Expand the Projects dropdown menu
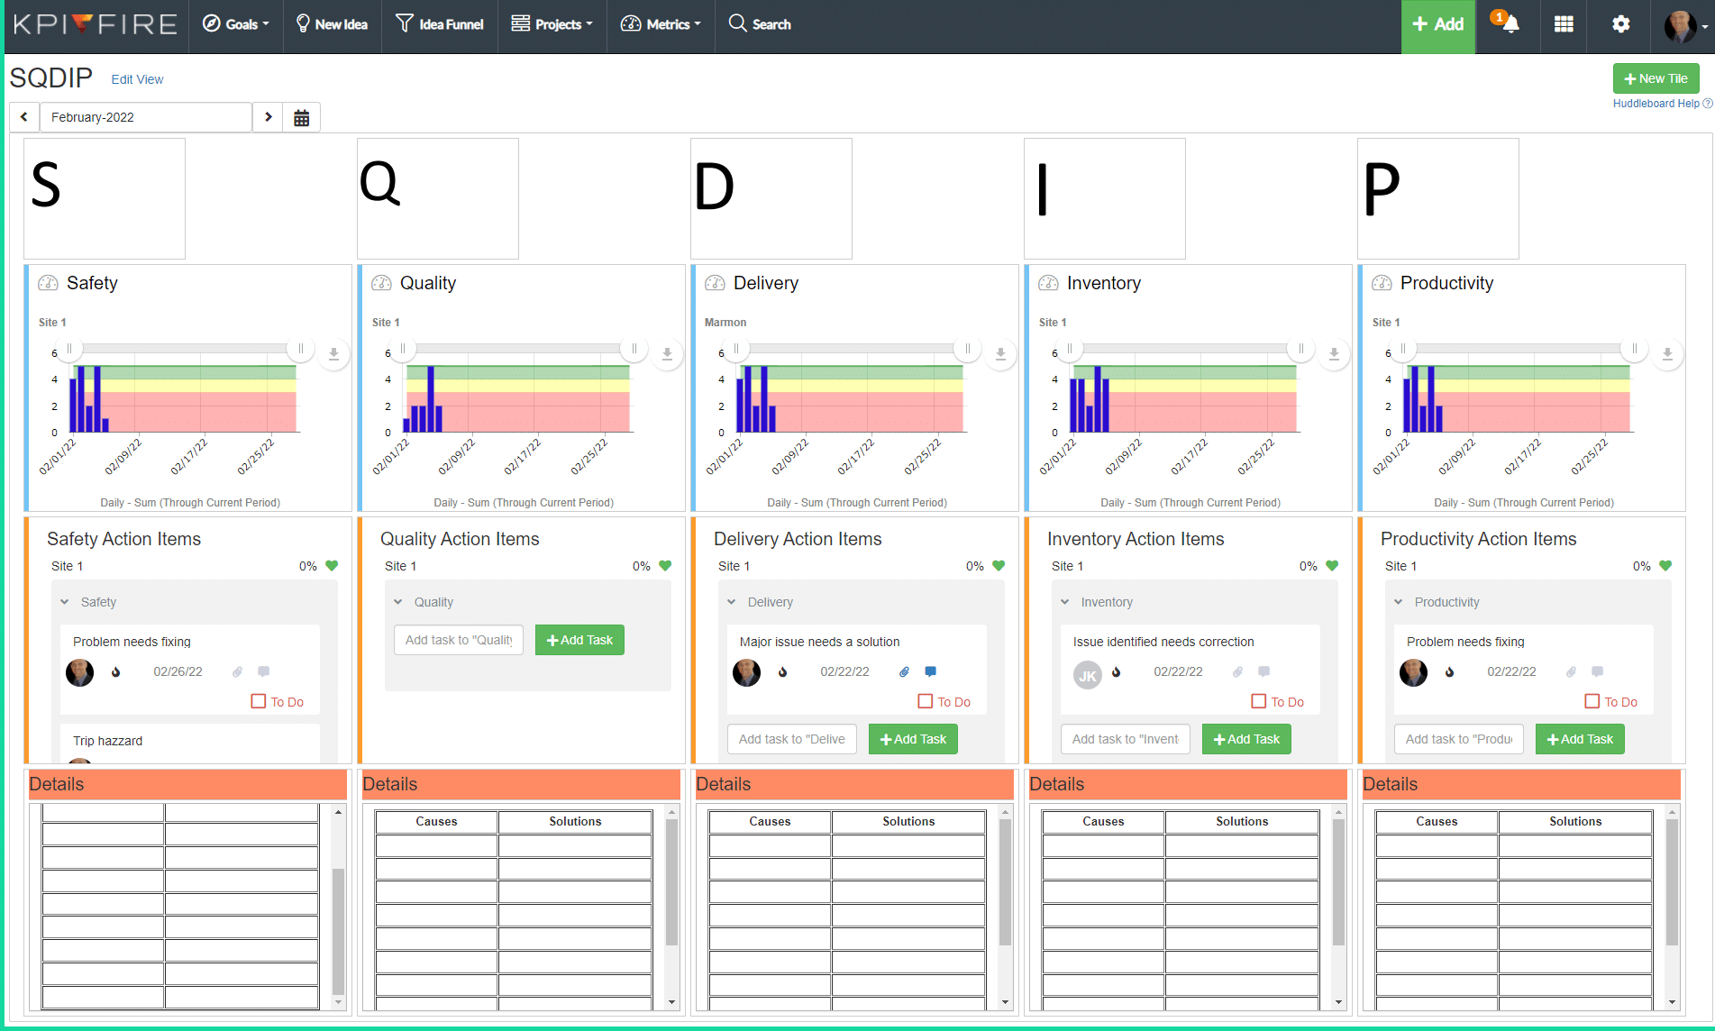Viewport: 1715px width, 1031px height. coord(552,24)
